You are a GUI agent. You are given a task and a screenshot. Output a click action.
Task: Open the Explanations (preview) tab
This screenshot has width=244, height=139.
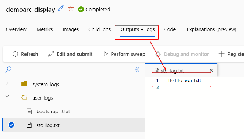click(211, 29)
